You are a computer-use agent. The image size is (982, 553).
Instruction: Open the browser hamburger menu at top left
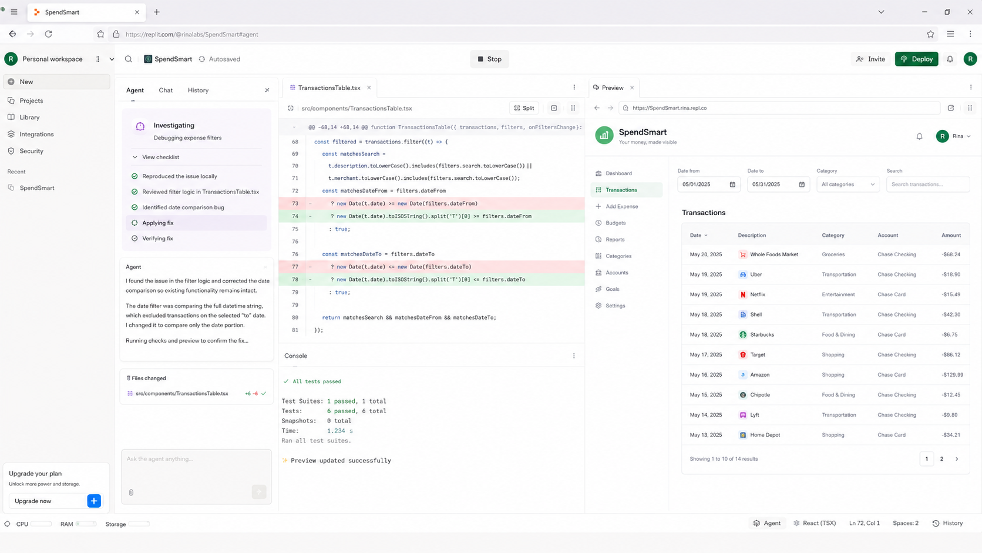[14, 12]
